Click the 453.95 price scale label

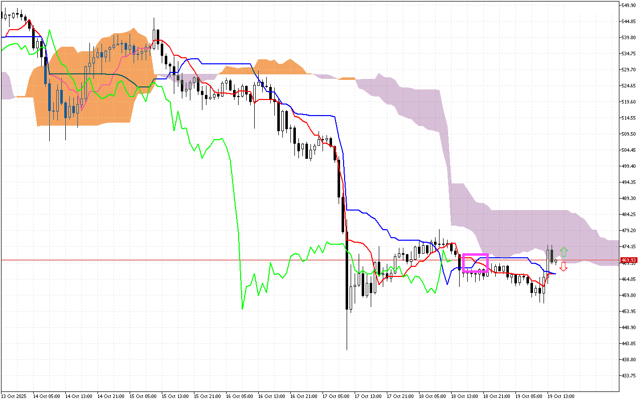(628, 311)
